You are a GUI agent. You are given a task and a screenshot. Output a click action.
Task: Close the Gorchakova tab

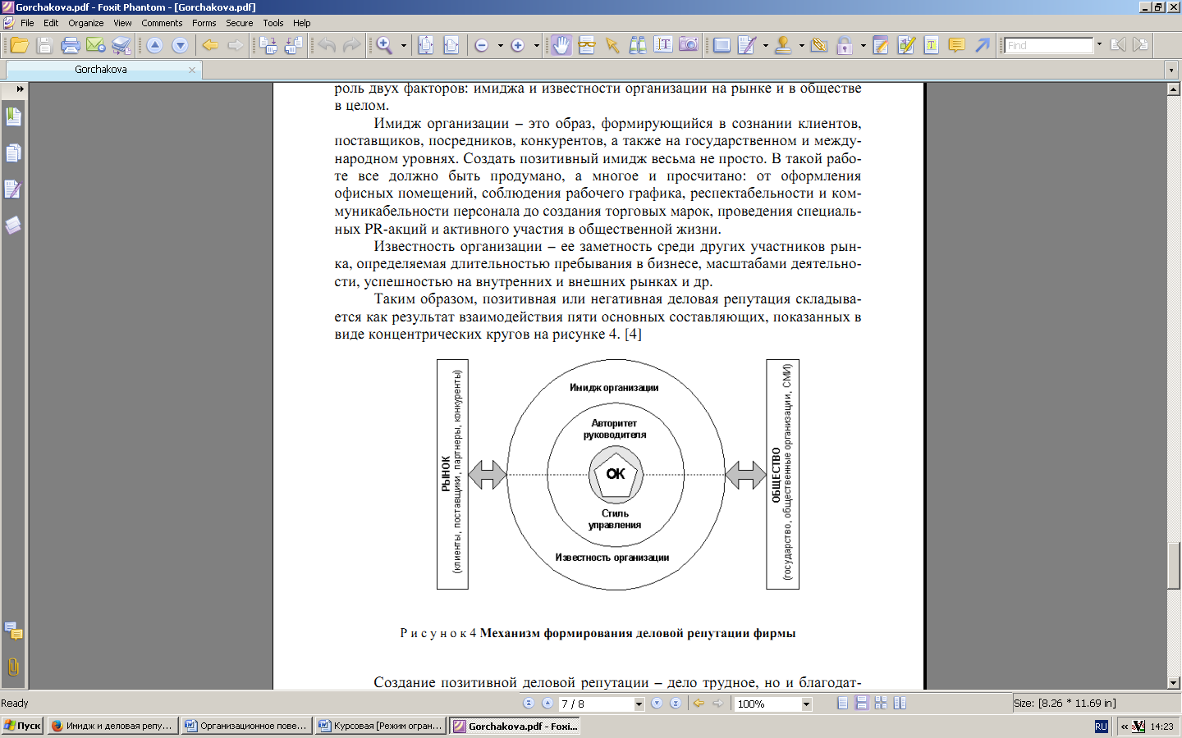(x=192, y=70)
